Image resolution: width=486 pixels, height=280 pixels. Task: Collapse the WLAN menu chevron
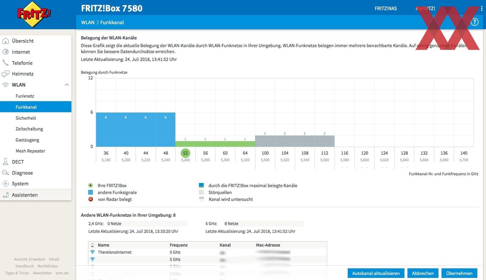(x=67, y=85)
